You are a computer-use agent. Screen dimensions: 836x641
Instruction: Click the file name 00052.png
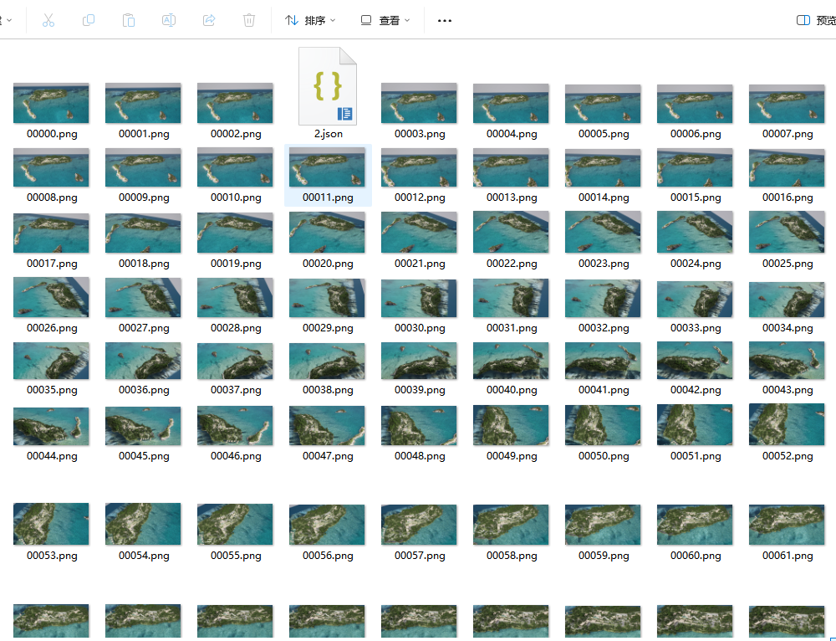point(788,456)
